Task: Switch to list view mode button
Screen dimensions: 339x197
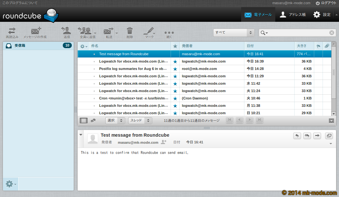Action: pyautogui.click(x=84, y=121)
